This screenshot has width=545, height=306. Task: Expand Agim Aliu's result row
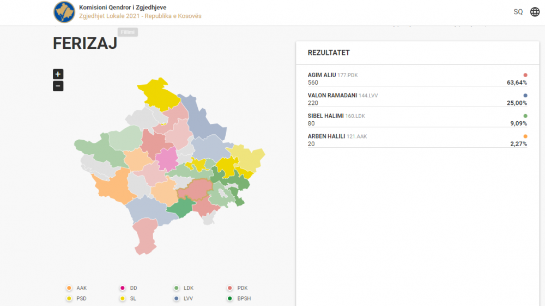417,79
